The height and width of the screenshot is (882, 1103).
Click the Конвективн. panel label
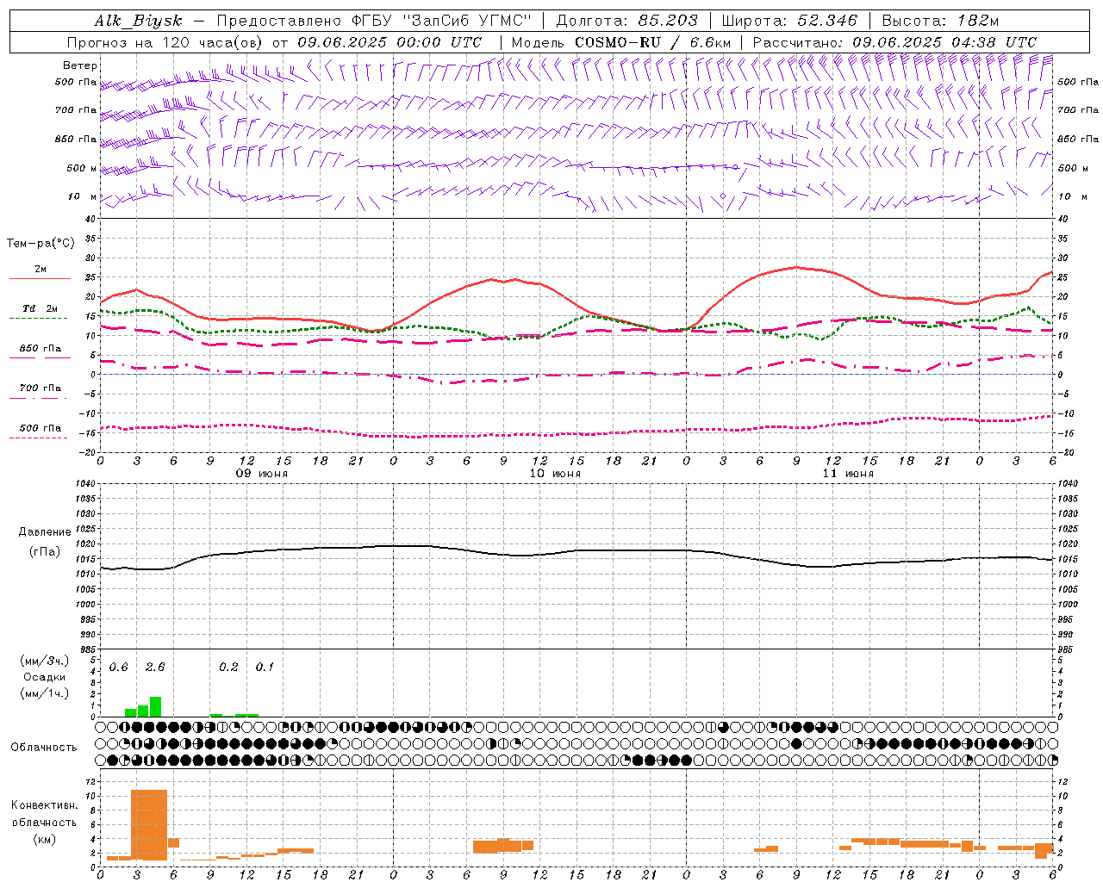coord(44,805)
